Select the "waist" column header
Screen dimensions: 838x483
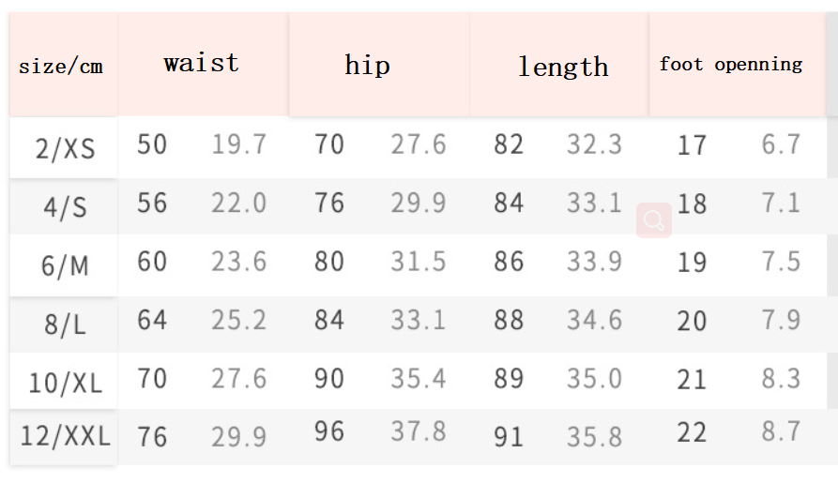click(201, 63)
